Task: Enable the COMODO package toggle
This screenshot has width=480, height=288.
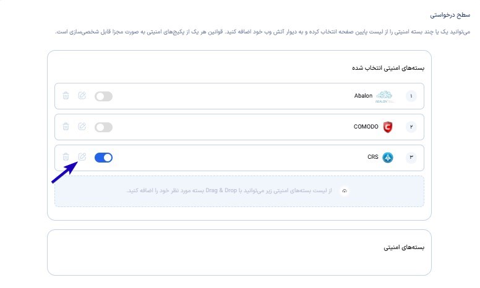Action: click(103, 127)
